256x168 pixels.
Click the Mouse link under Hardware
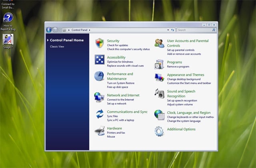(111, 137)
